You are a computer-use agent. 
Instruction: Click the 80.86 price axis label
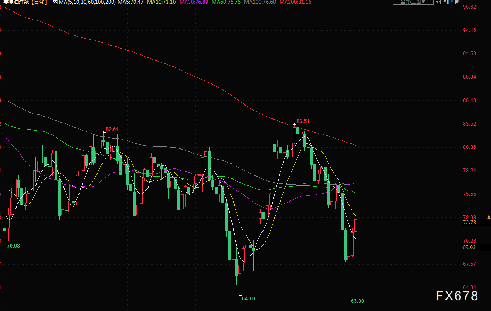coord(469,147)
